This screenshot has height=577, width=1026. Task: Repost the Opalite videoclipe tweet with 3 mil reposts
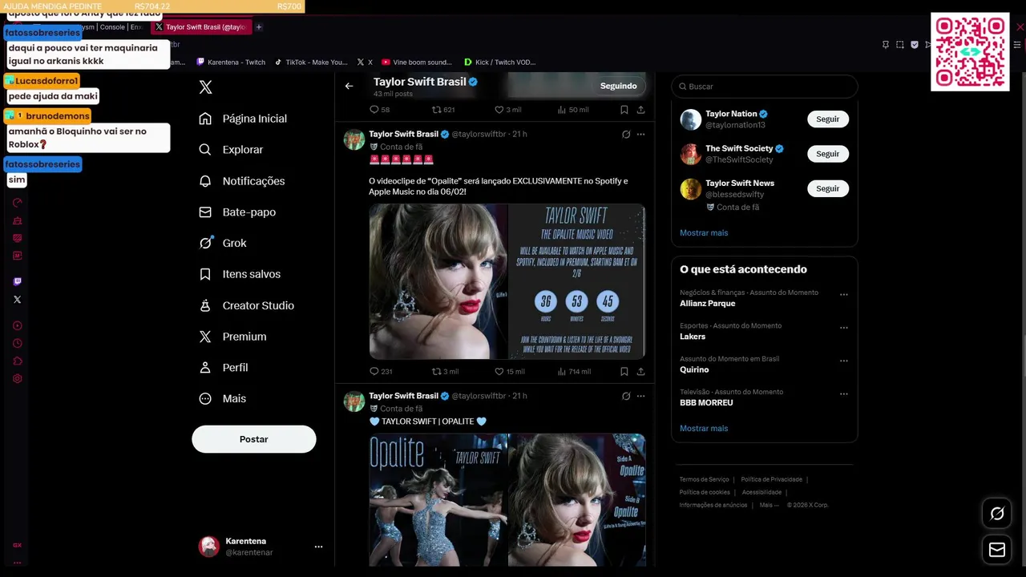[x=445, y=371]
